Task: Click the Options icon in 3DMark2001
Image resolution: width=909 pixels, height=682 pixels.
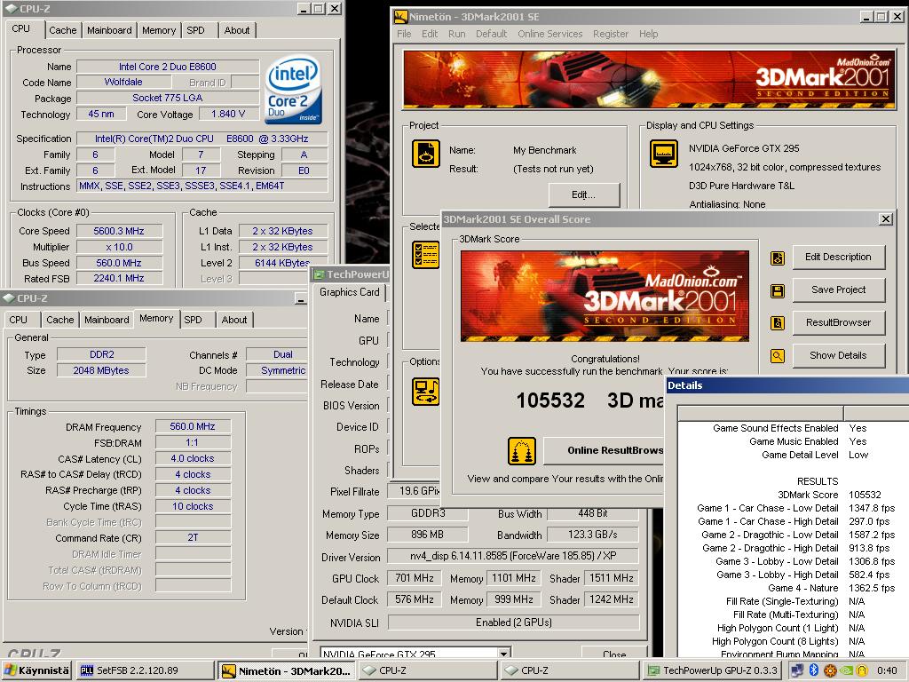Action: (x=425, y=392)
